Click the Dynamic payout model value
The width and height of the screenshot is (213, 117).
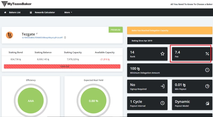point(182,101)
